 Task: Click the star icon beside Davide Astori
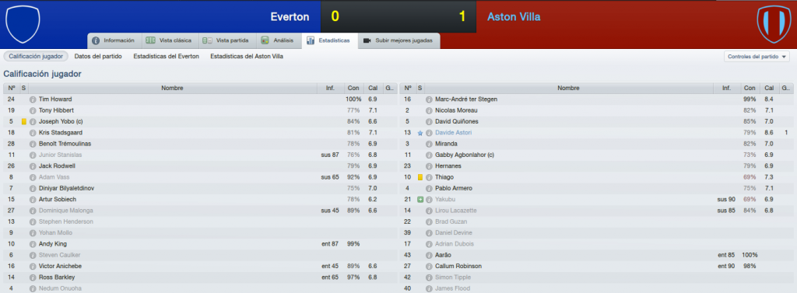click(420, 133)
